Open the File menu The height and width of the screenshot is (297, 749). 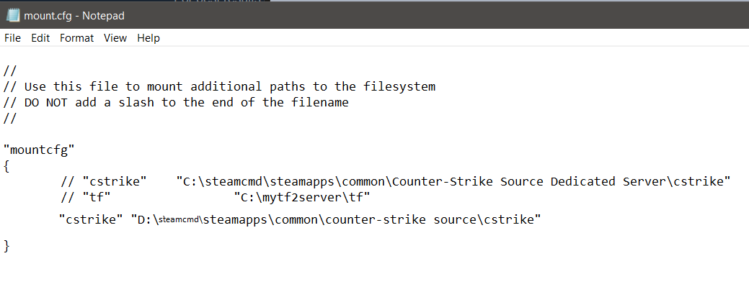pos(12,38)
